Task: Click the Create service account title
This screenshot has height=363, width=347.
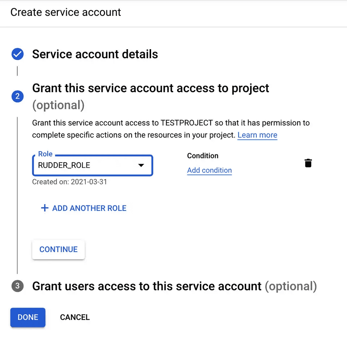Action: (x=66, y=12)
